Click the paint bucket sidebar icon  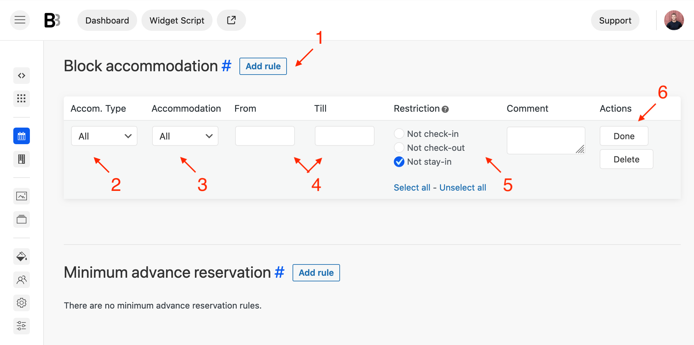tap(22, 257)
